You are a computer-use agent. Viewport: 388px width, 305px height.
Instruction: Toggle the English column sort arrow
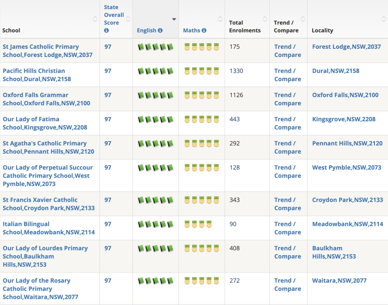point(174,19)
